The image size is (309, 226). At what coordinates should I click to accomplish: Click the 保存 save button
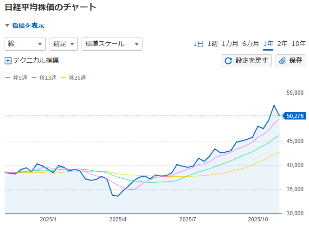(x=290, y=60)
